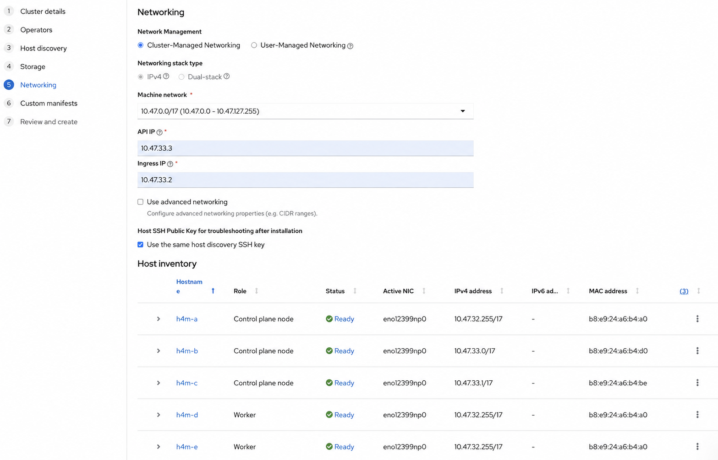The image size is (718, 460).
Task: Show help for IPv4 stack type
Action: pos(166,77)
